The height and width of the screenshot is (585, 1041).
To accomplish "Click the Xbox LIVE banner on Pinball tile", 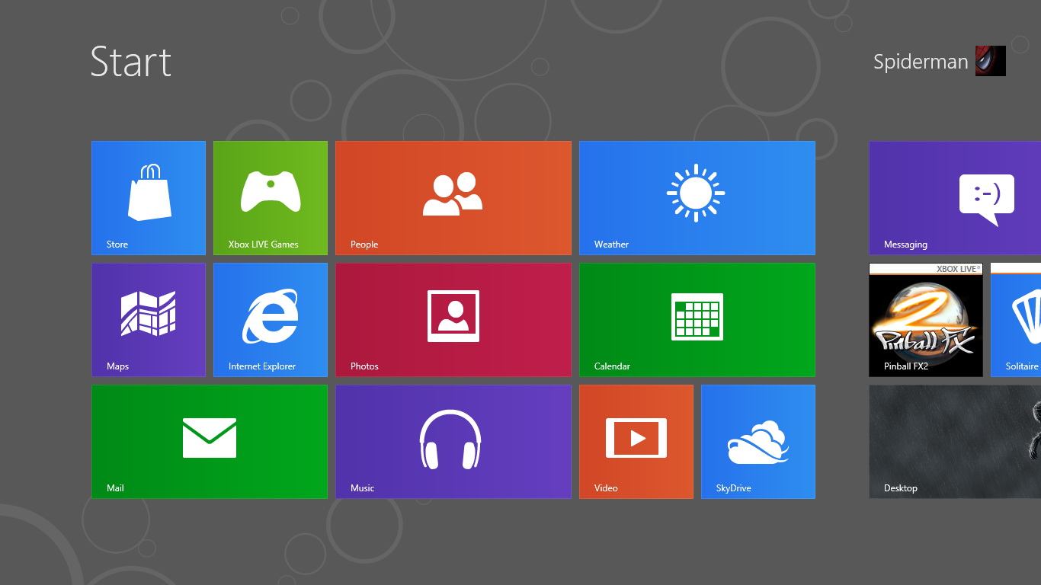I will point(958,269).
